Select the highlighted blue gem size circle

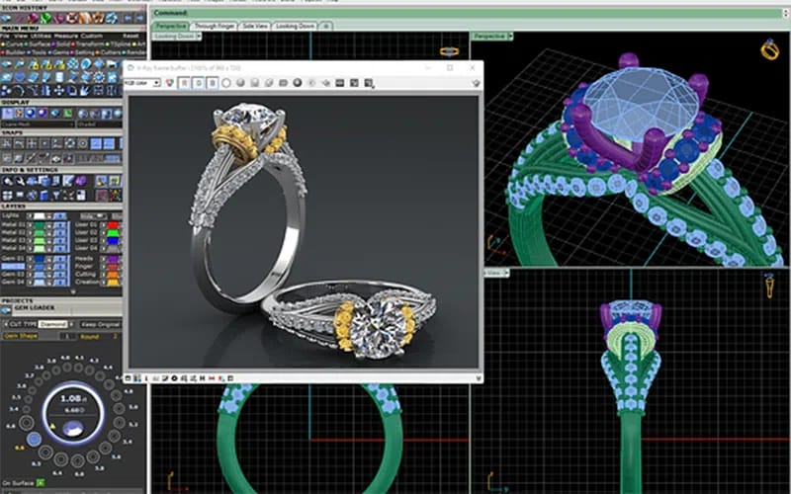point(34,438)
